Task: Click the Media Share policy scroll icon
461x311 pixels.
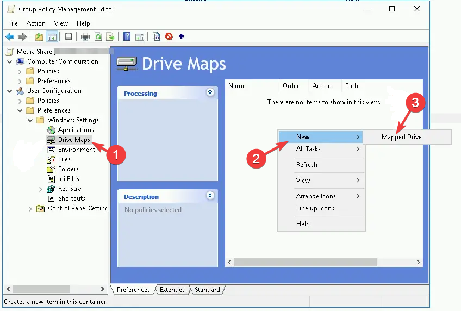Action: [x=10, y=52]
